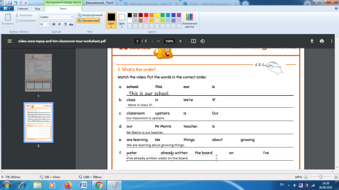This screenshot has width=339, height=190.
Task: Pick the red color swatch in palette
Action: click(146, 15)
